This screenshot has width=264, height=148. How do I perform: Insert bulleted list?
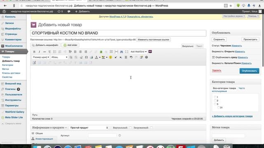55,52
